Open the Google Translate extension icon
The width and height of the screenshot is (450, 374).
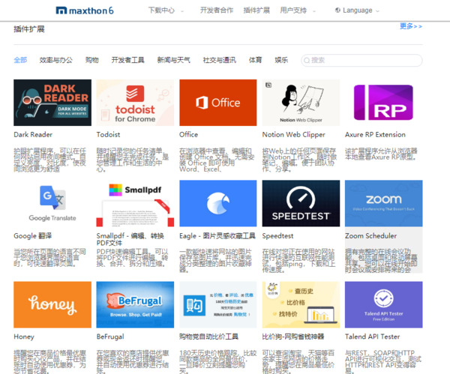point(52,203)
